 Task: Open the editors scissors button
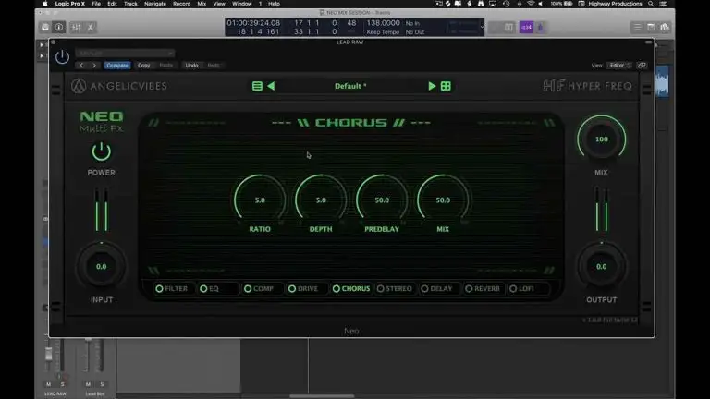point(90,27)
